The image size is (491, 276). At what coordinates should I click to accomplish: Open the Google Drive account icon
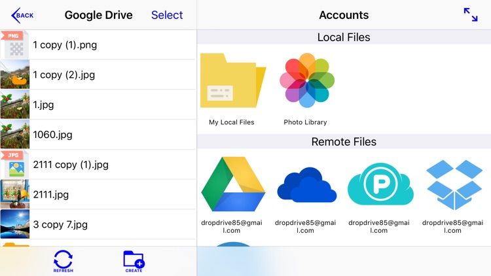click(233, 184)
